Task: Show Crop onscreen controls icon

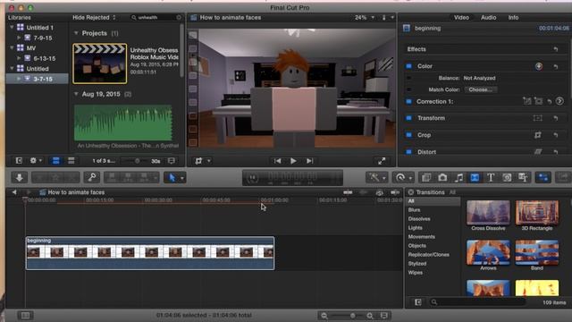Action: click(x=537, y=135)
